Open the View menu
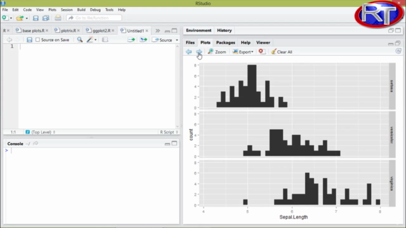 point(39,9)
